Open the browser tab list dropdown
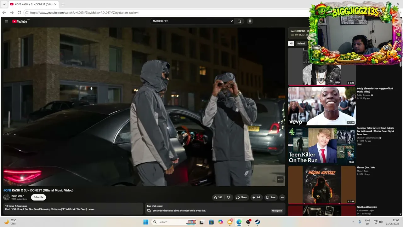 (x=4, y=4)
